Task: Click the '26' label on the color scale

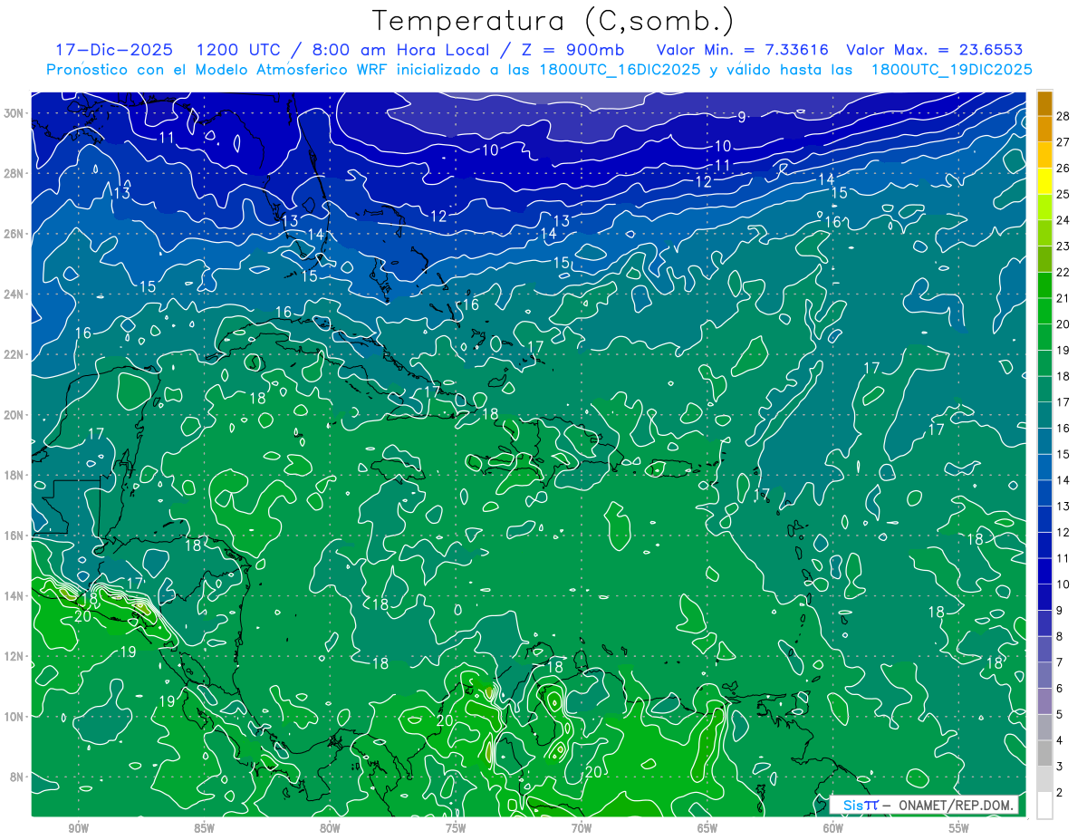Action: click(x=1063, y=168)
